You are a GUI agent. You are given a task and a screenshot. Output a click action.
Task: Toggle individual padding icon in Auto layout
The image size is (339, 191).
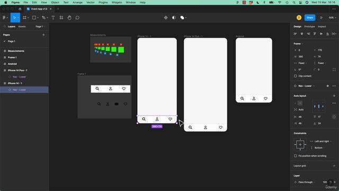[x=334, y=117]
